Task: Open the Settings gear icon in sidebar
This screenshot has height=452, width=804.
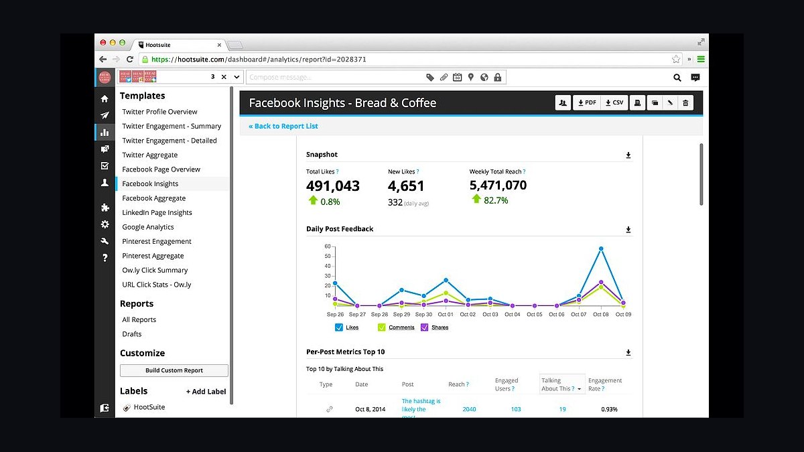Action: coord(105,224)
